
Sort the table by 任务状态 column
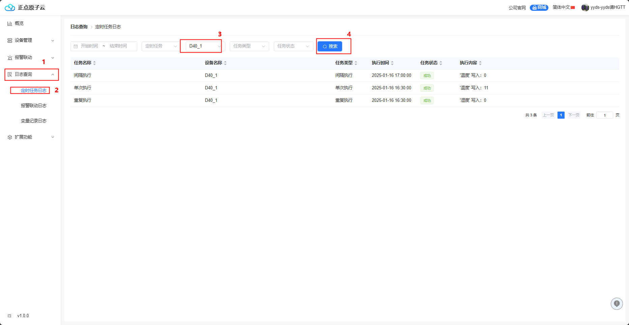(441, 63)
